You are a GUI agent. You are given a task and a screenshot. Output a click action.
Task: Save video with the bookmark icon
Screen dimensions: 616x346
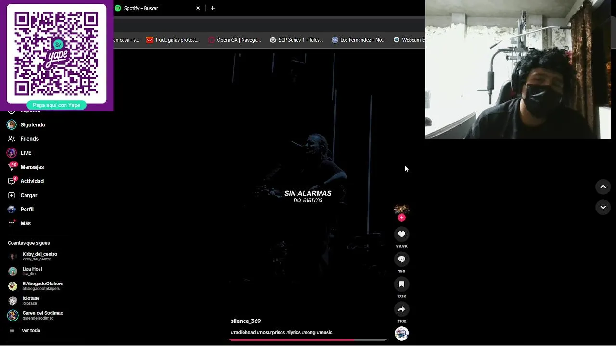401,284
